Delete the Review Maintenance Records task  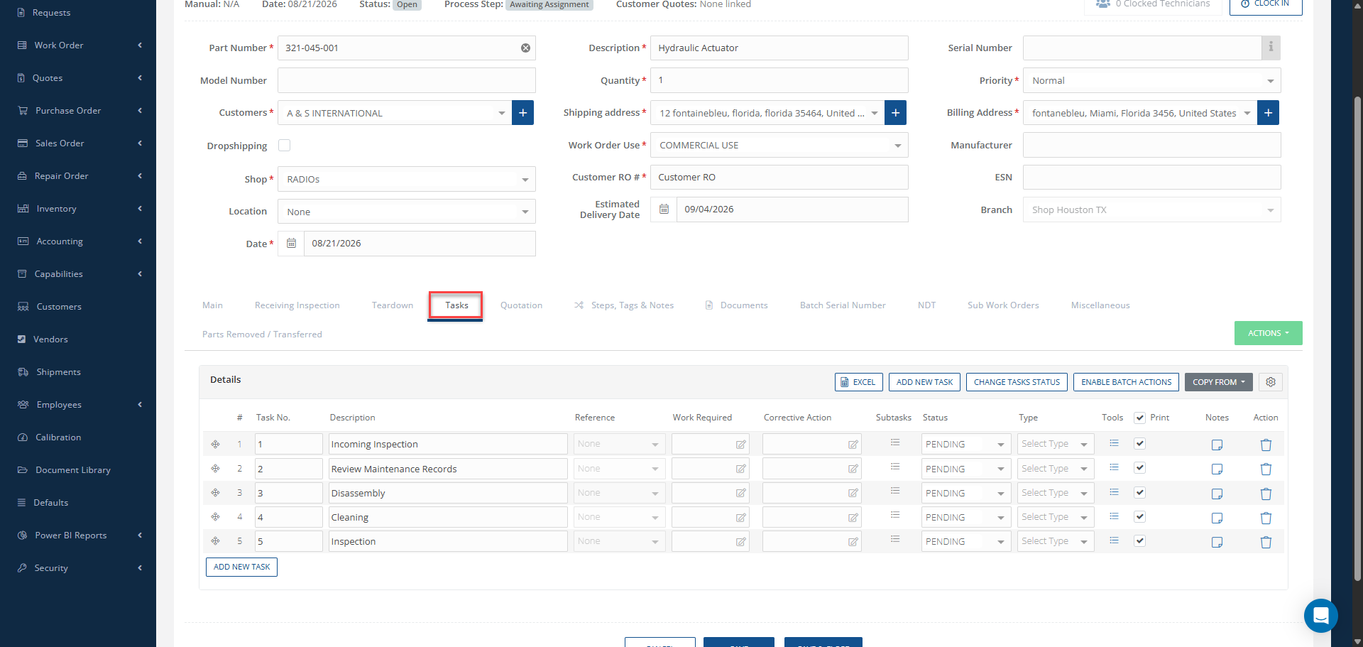tap(1266, 469)
